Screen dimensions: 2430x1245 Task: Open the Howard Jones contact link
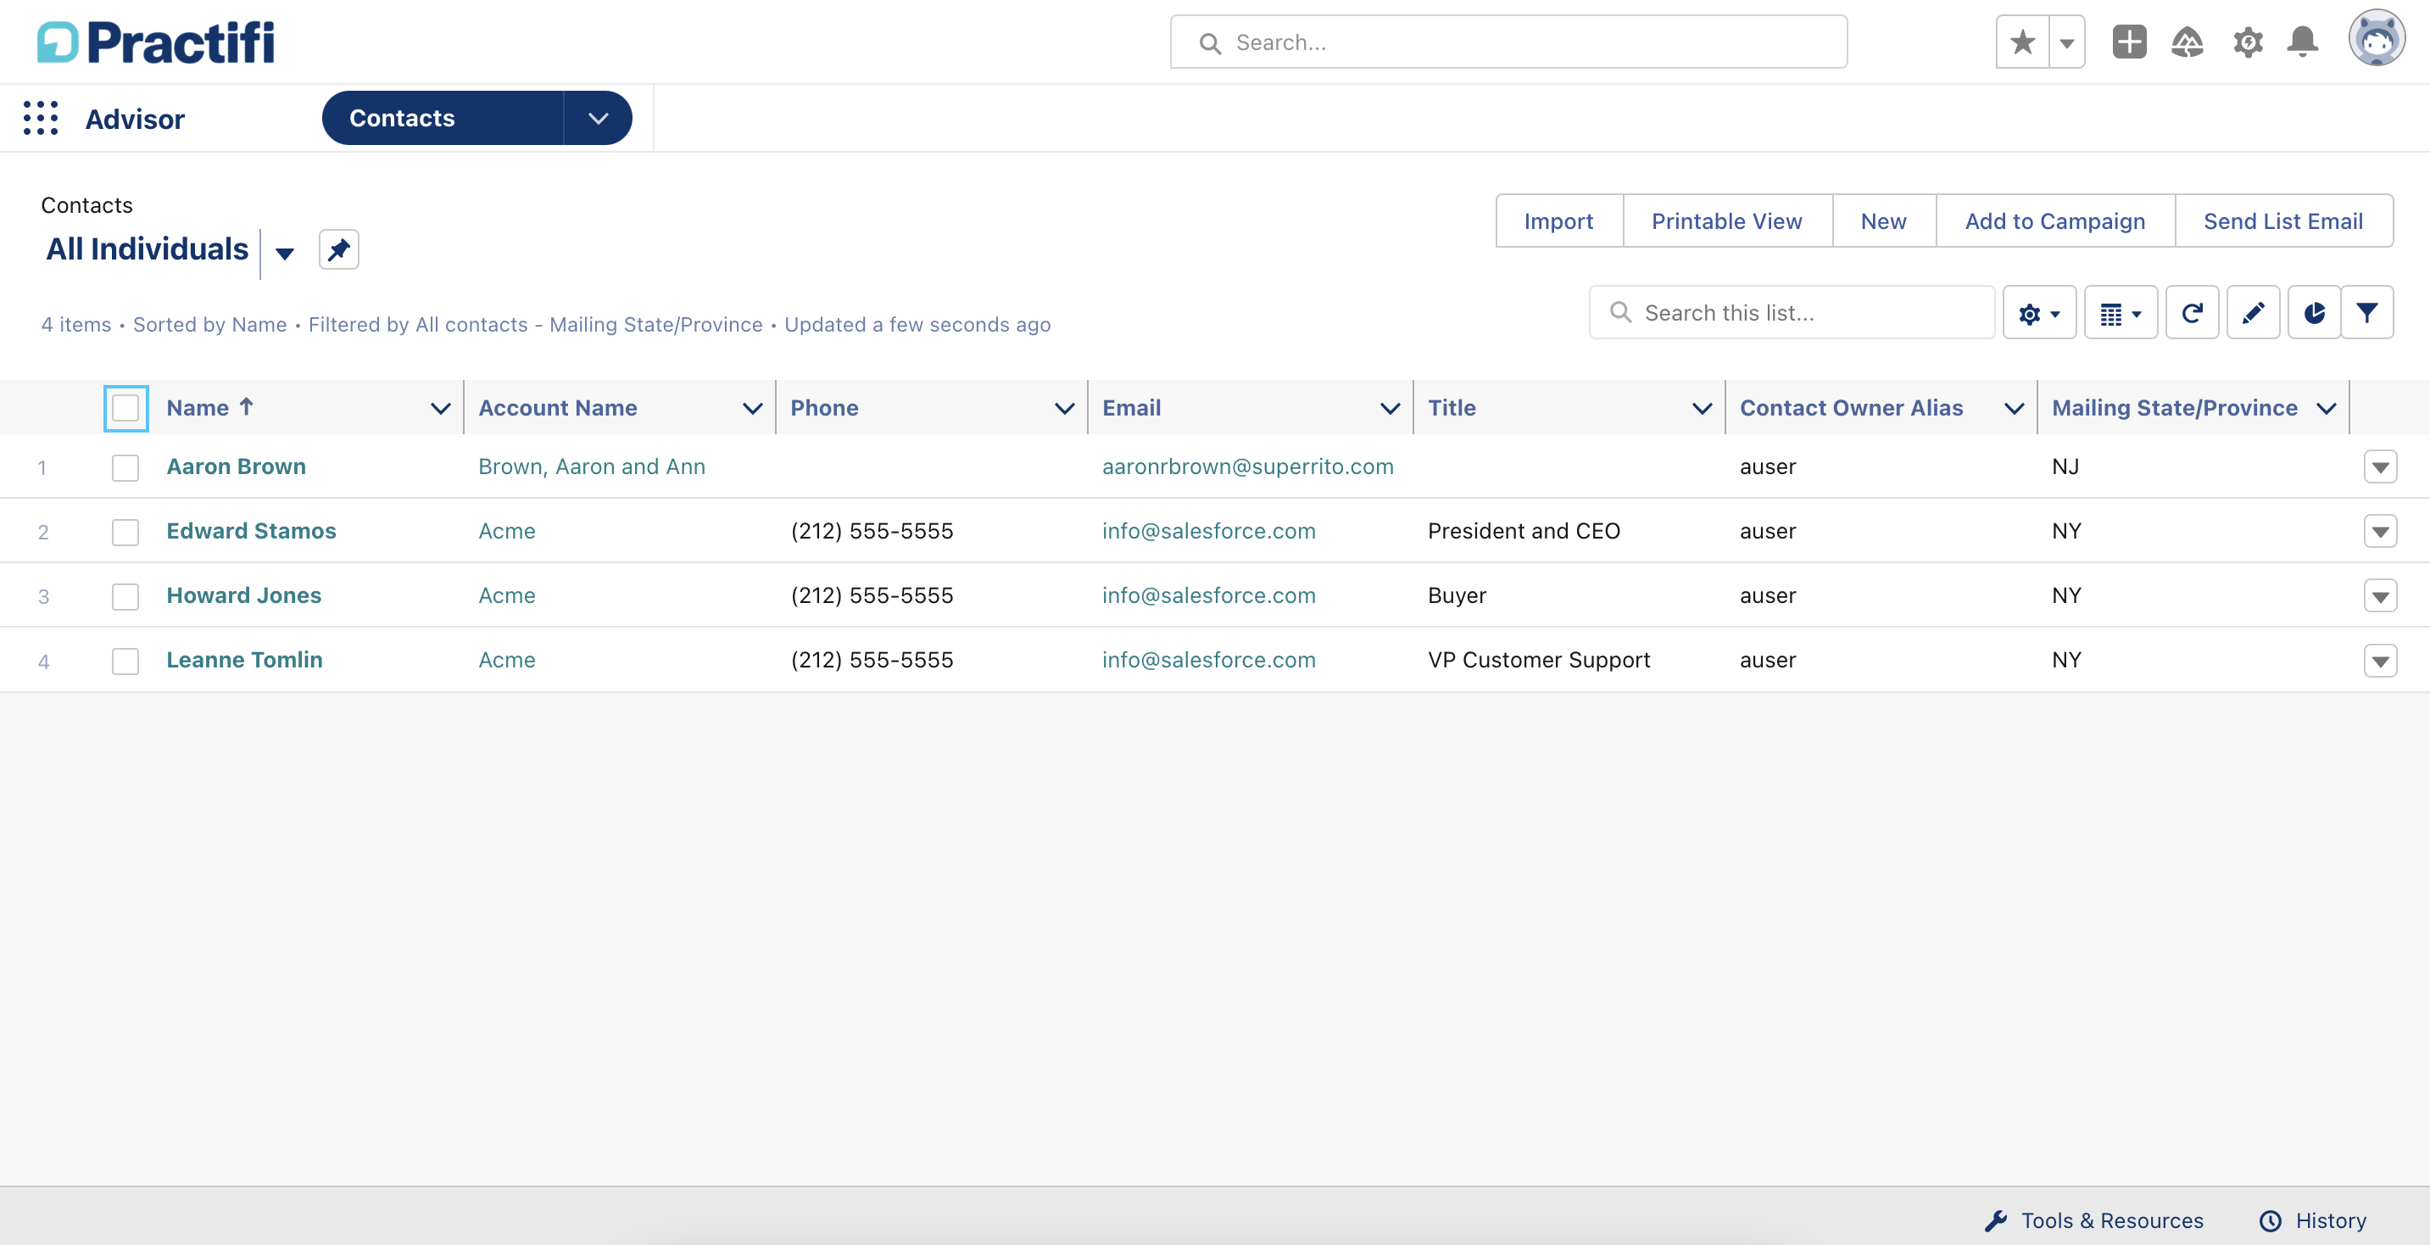243,595
